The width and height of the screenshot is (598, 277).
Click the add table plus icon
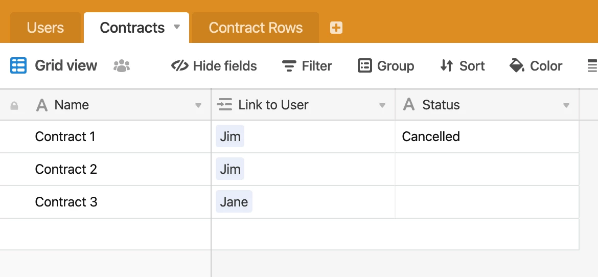336,28
